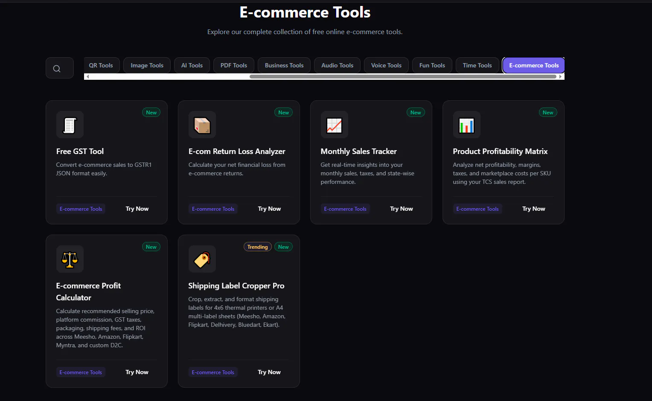Image resolution: width=652 pixels, height=401 pixels.
Task: Open the Shipping Label Cropper Pro title
Action: (x=236, y=286)
